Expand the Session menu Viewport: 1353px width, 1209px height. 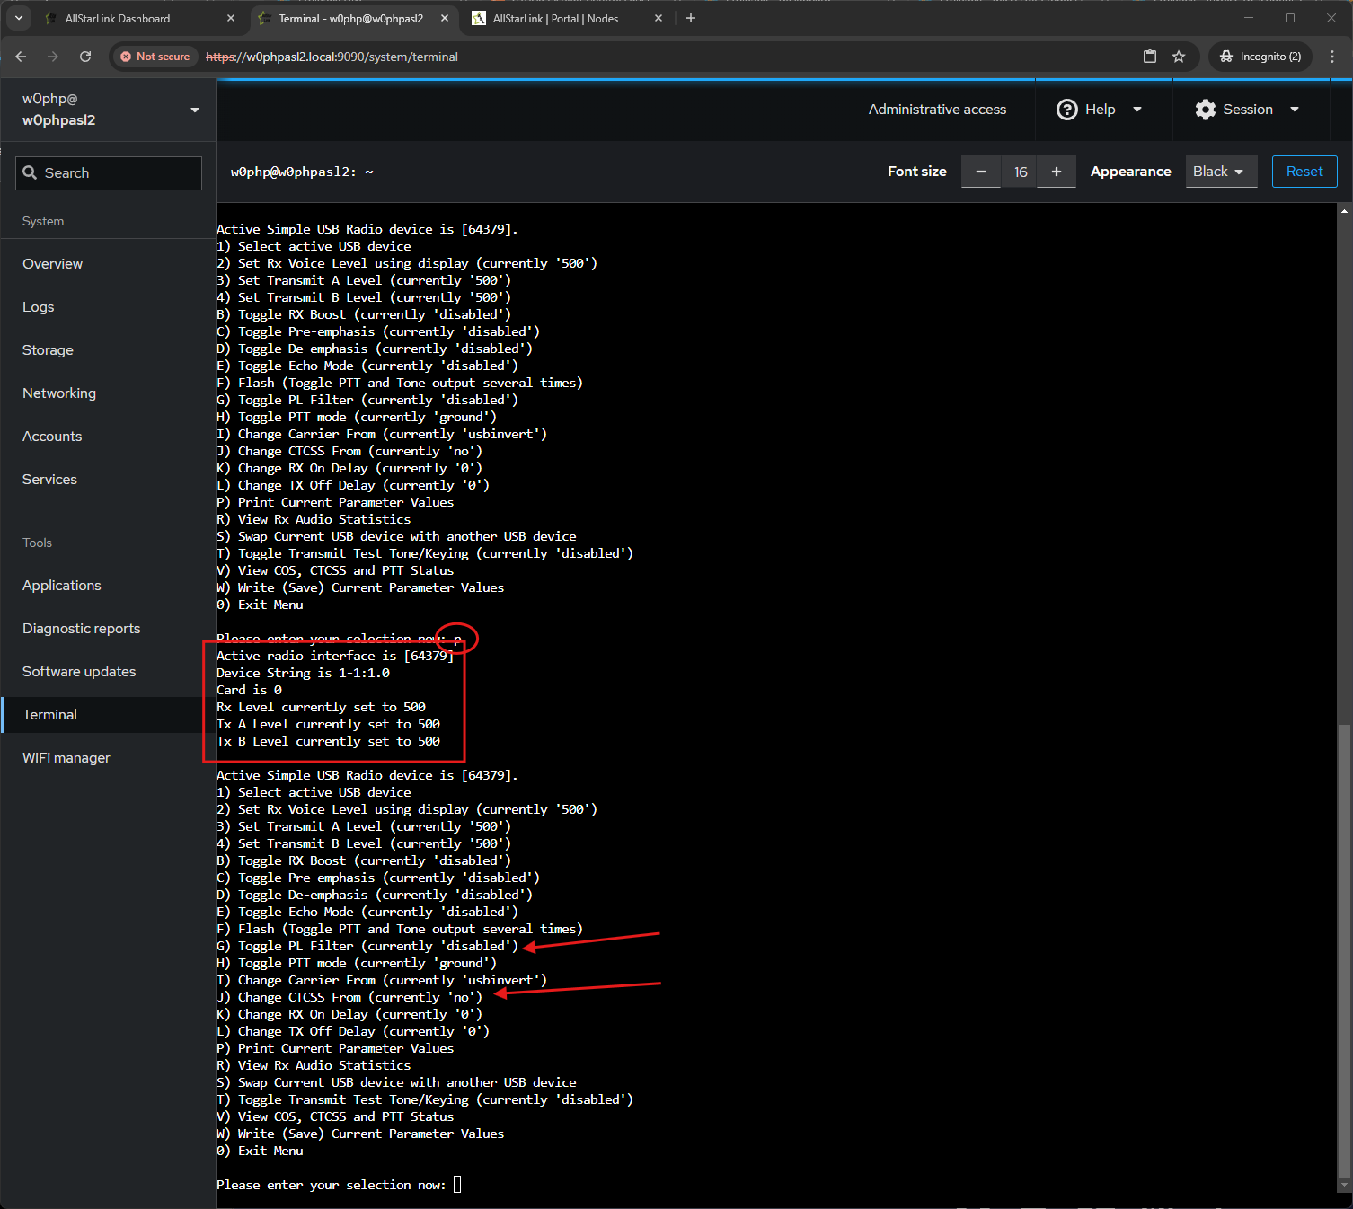(x=1247, y=110)
